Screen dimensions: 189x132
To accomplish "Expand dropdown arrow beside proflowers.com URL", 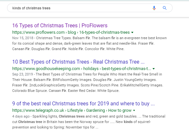I will 132,32.
